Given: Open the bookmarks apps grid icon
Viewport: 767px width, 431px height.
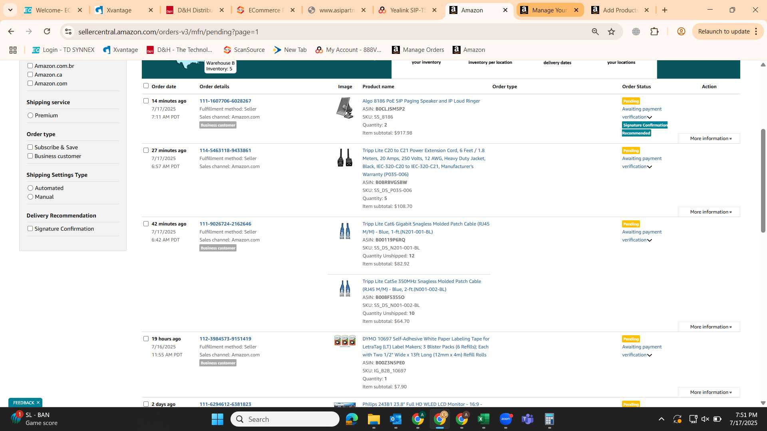Looking at the screenshot, I should point(13,50).
